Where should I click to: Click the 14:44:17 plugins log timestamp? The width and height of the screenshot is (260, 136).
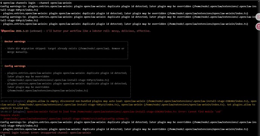6,112
